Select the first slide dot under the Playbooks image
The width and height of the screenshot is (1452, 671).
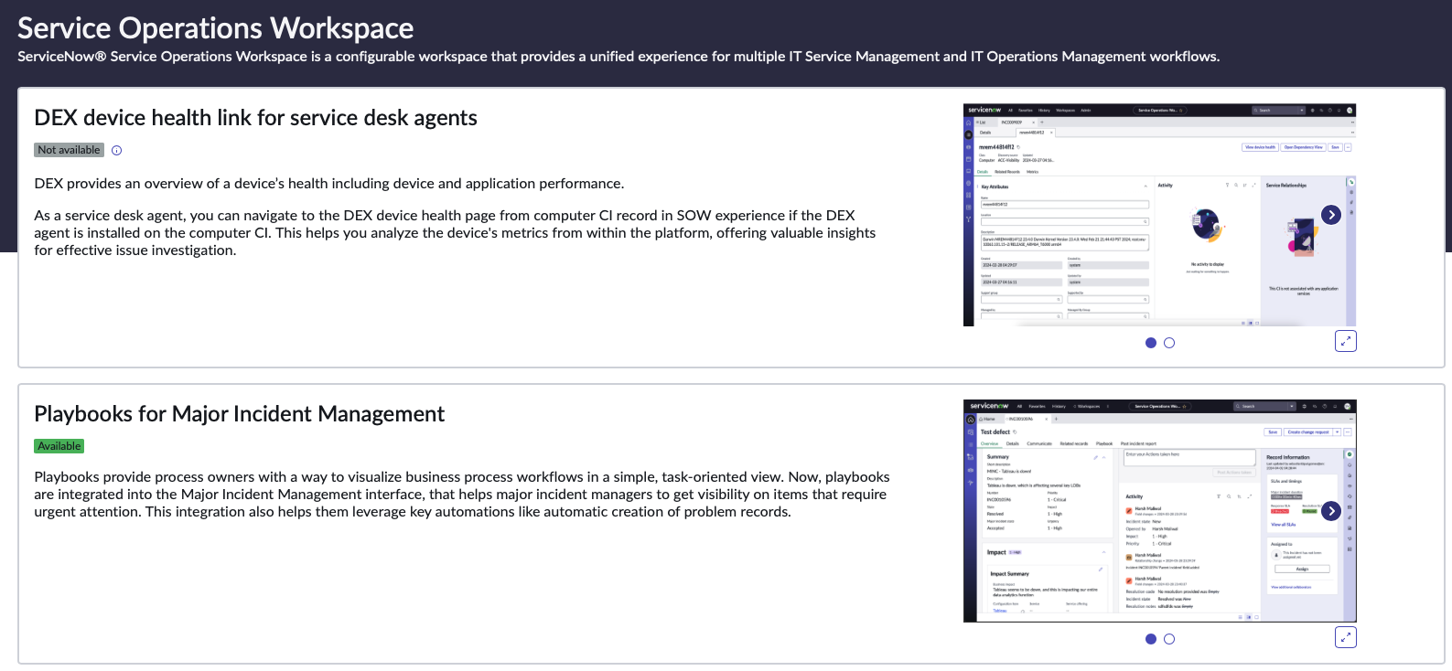point(1151,639)
